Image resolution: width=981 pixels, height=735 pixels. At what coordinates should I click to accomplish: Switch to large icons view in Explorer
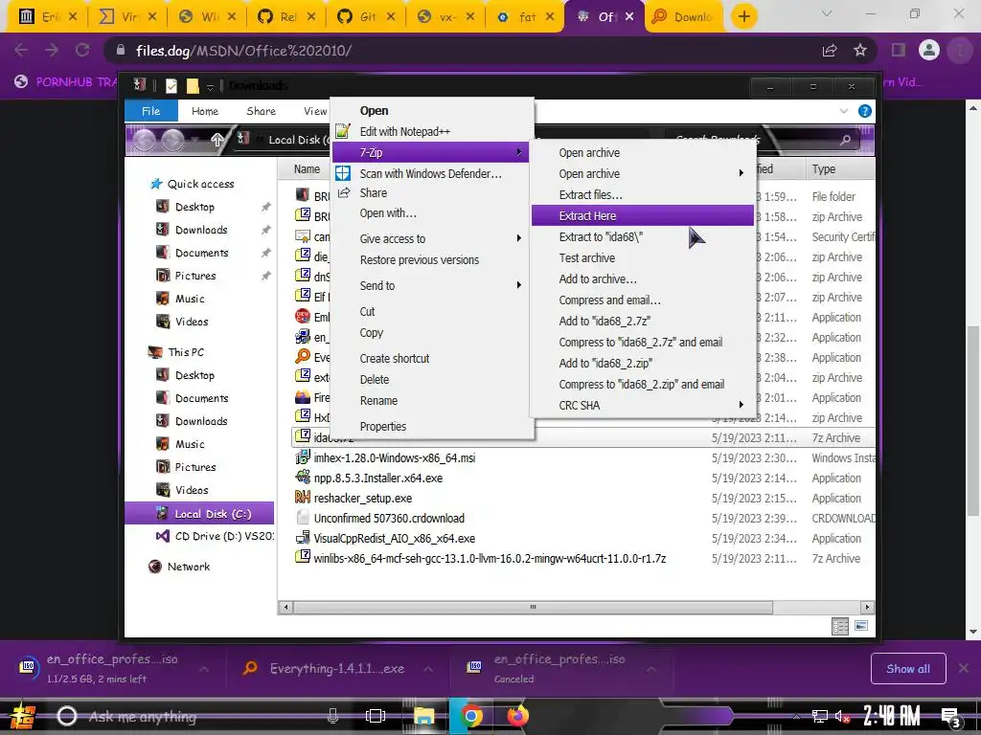point(861,626)
